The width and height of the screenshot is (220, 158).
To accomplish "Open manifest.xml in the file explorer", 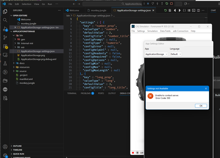I will (26, 79).
